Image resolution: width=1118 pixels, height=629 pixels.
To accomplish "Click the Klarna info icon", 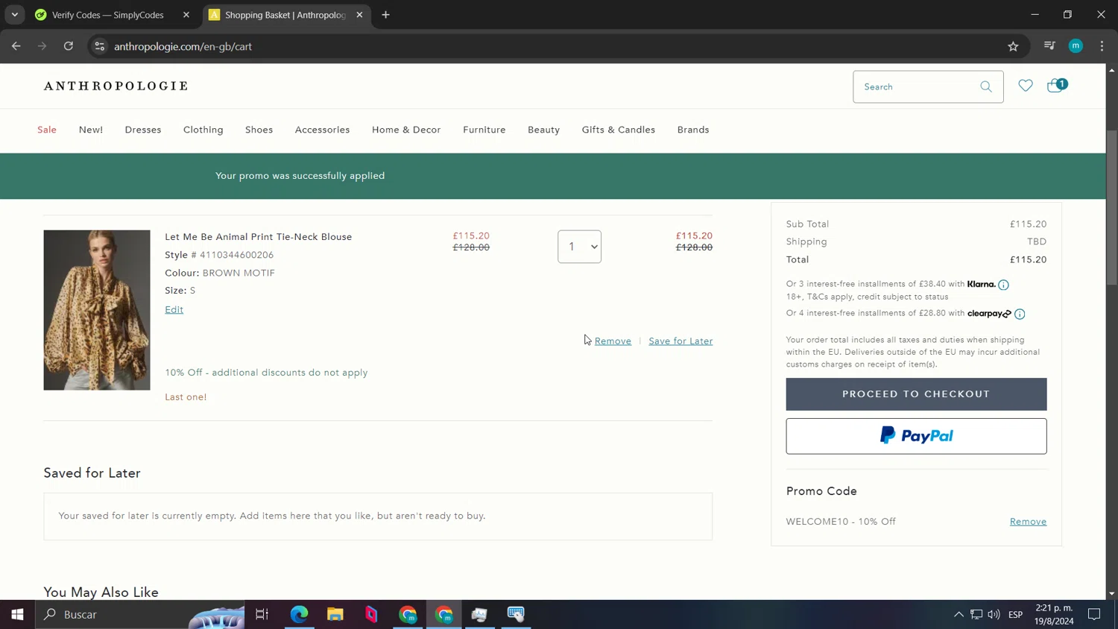I will coord(1003,285).
